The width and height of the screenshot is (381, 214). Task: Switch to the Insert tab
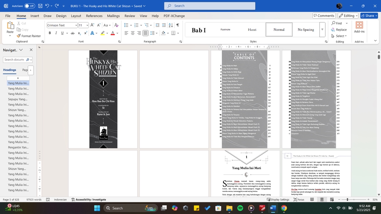pyautogui.click(x=35, y=16)
